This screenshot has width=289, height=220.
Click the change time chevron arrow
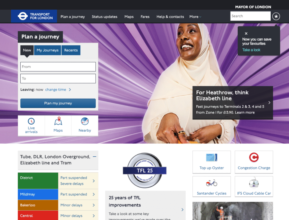[x=70, y=90]
